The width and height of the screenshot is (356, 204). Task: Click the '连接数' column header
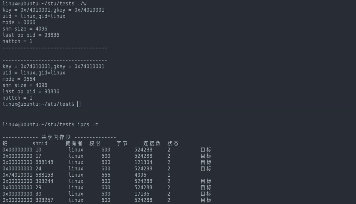[x=152, y=144]
